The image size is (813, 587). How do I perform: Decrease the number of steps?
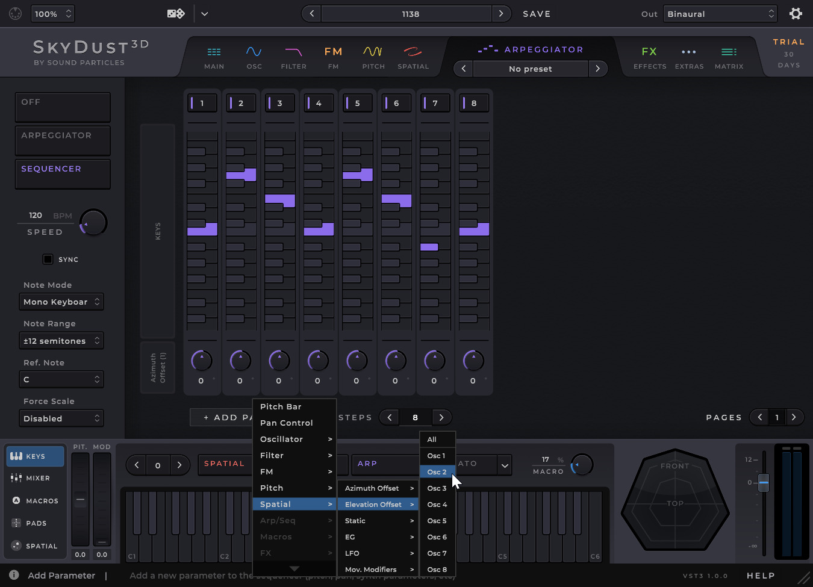pyautogui.click(x=390, y=417)
